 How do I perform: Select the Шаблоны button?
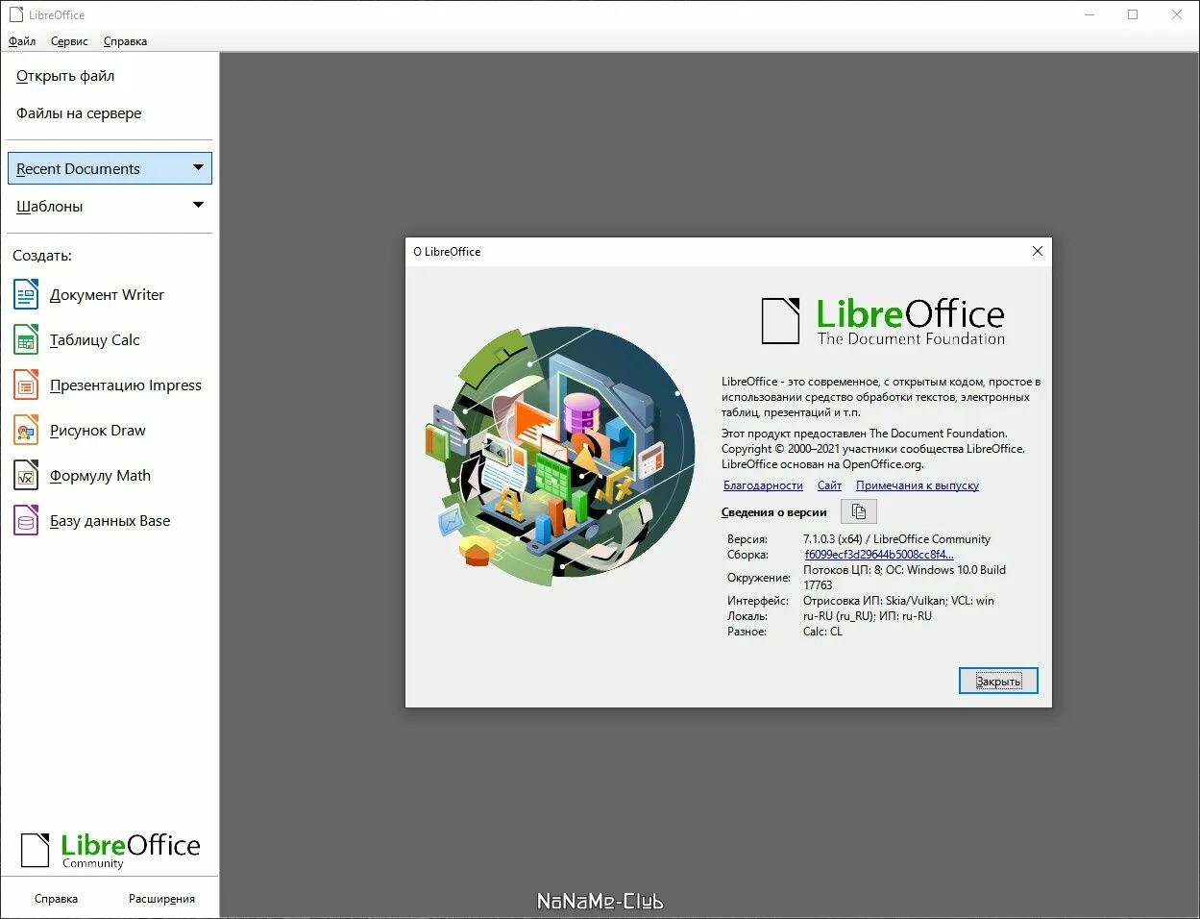pyautogui.click(x=110, y=206)
